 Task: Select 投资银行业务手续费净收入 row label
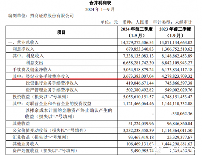[52, 83]
